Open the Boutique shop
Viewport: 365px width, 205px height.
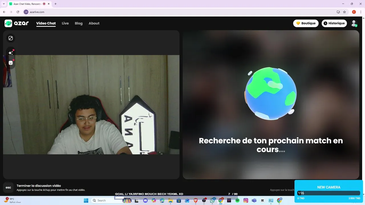[306, 23]
